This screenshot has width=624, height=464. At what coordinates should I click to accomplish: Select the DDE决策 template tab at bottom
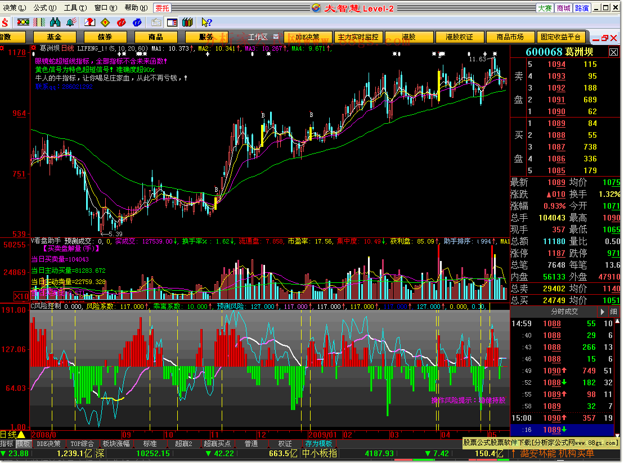[48, 444]
